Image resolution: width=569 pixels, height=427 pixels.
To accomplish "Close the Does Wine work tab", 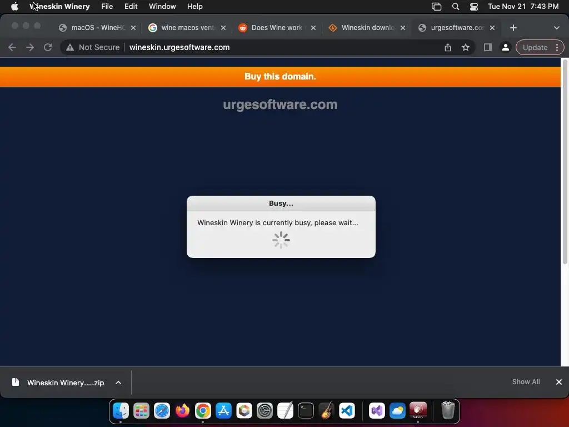I will (x=313, y=28).
